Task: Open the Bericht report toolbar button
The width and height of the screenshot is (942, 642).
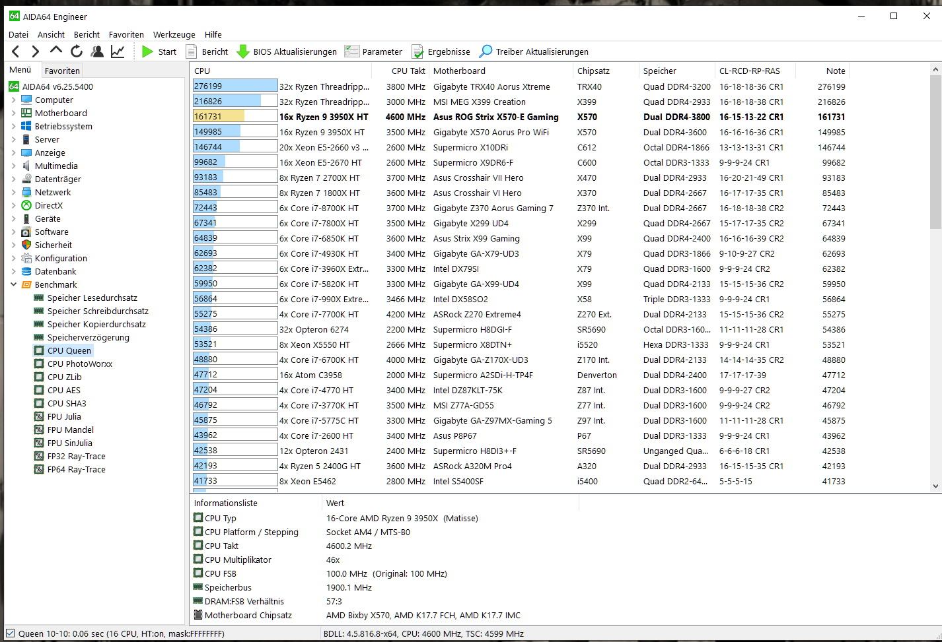Action: click(x=207, y=51)
